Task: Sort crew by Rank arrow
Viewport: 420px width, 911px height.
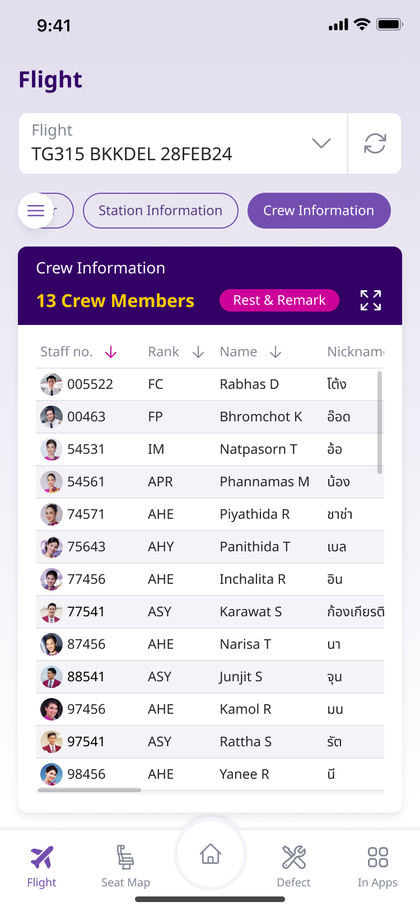Action: pos(198,352)
